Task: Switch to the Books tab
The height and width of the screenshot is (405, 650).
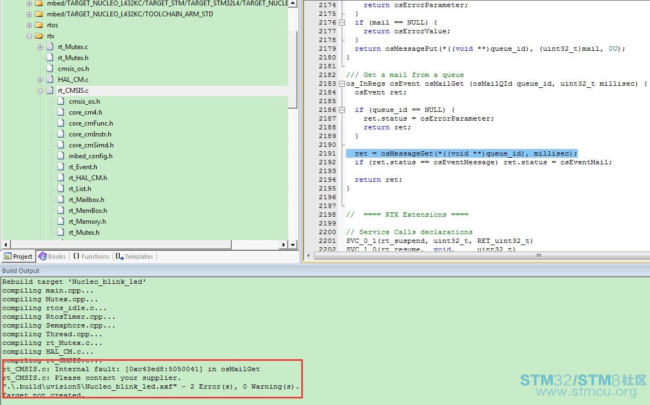Action: pyautogui.click(x=52, y=257)
